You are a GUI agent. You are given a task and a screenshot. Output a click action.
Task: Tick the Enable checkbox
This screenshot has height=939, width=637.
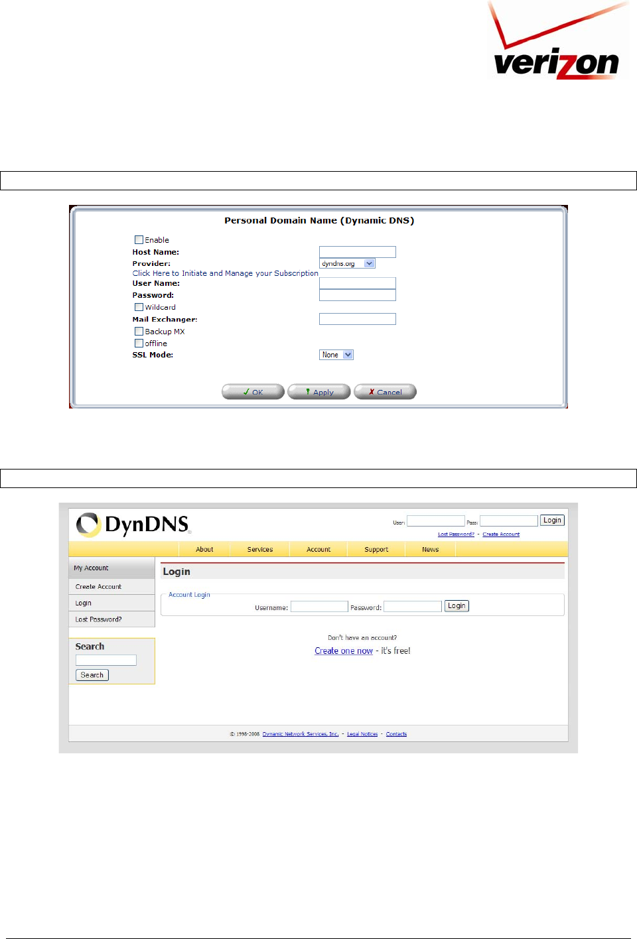139,240
